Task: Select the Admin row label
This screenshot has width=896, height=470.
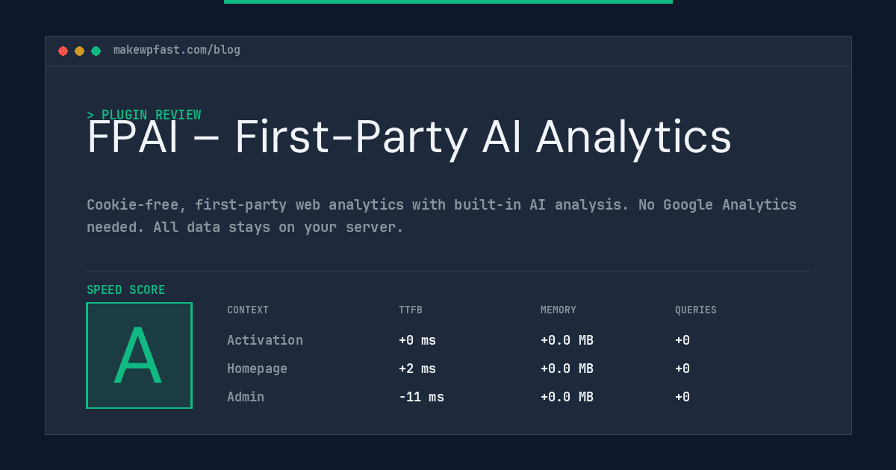Action: (246, 397)
